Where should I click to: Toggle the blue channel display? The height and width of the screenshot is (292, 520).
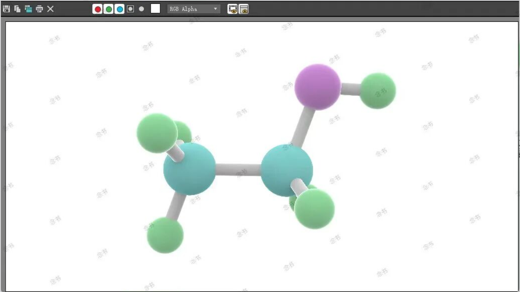(120, 9)
